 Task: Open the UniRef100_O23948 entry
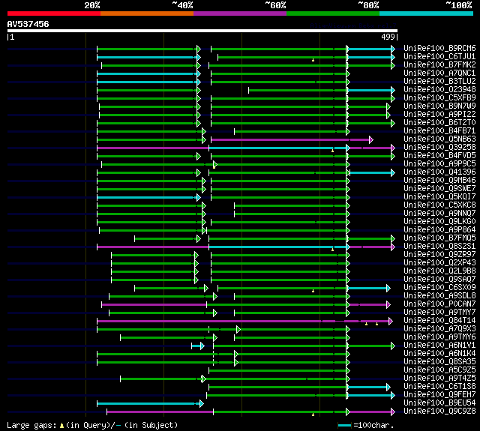click(439, 90)
